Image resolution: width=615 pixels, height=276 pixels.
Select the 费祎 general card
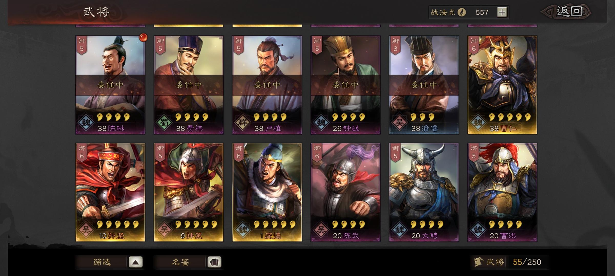tap(189, 85)
